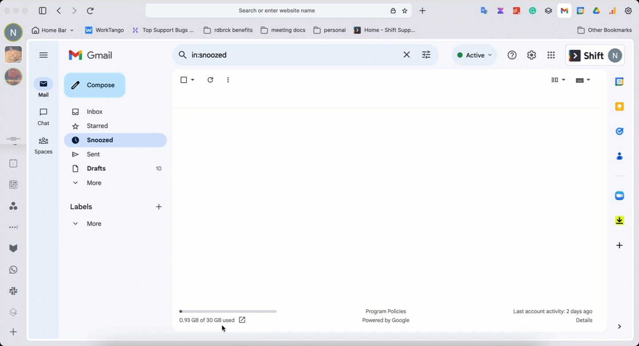
Task: Show search options filter icon
Action: (426, 55)
